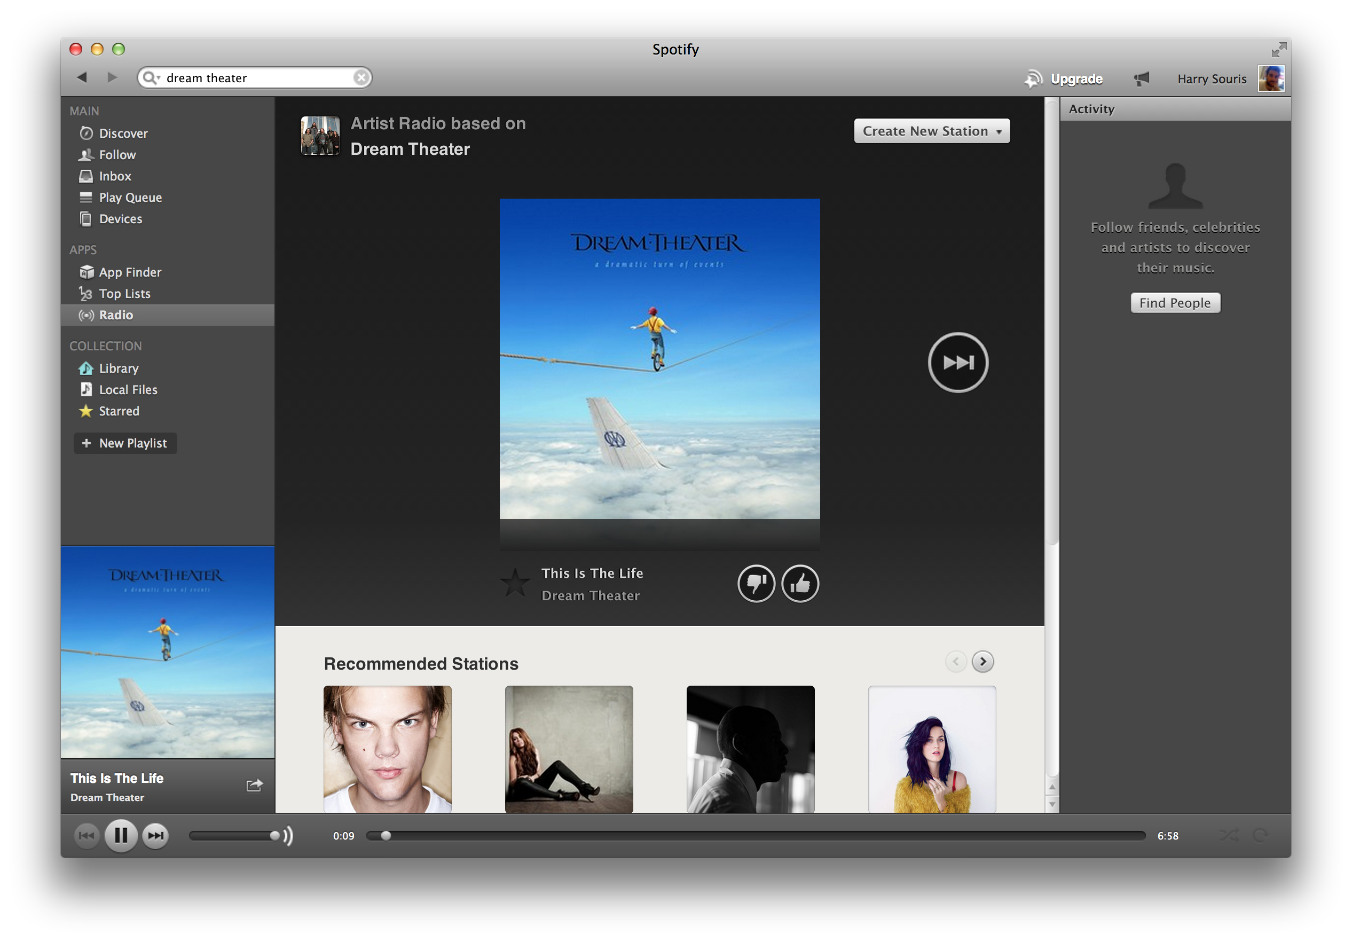
Task: Pause playback
Action: (x=121, y=835)
